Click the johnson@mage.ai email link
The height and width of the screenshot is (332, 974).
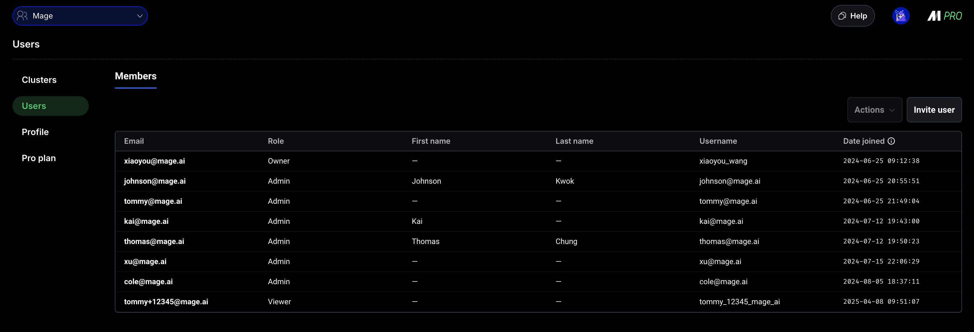(155, 181)
